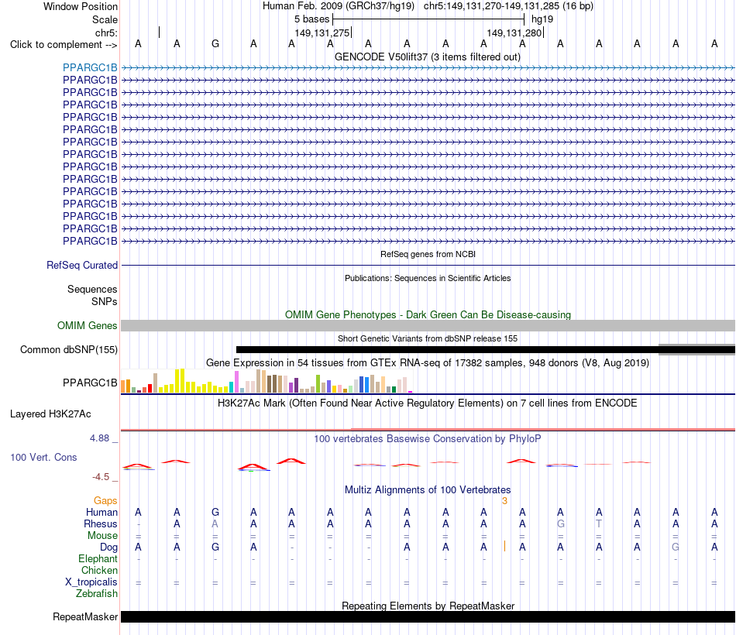The height and width of the screenshot is (635, 736).
Task: Click the Zebrafish species row label
Action: tap(97, 594)
